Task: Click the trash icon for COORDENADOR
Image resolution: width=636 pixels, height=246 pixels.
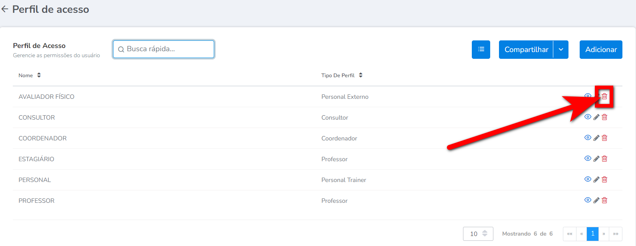Action: pos(604,138)
